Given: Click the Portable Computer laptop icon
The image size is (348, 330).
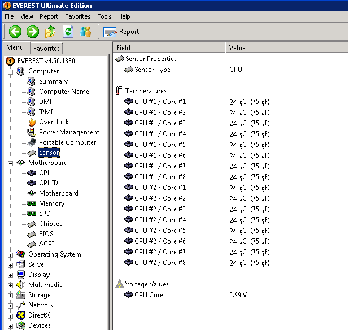Looking at the screenshot, I should (32, 142).
